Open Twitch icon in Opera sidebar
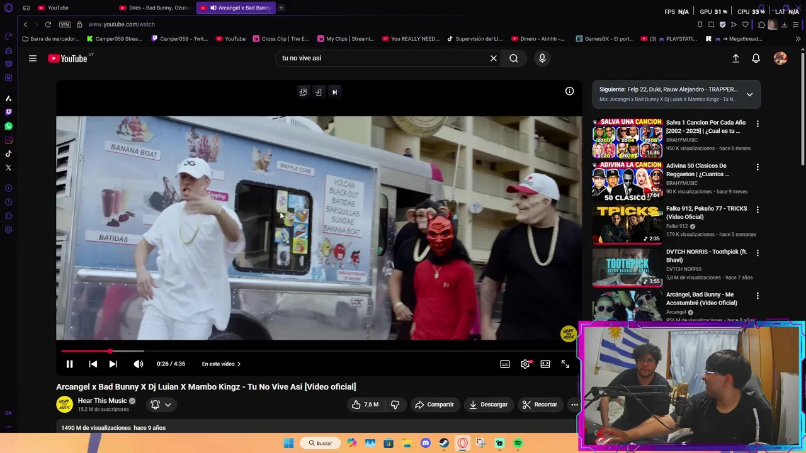The height and width of the screenshot is (453, 806). [8, 112]
